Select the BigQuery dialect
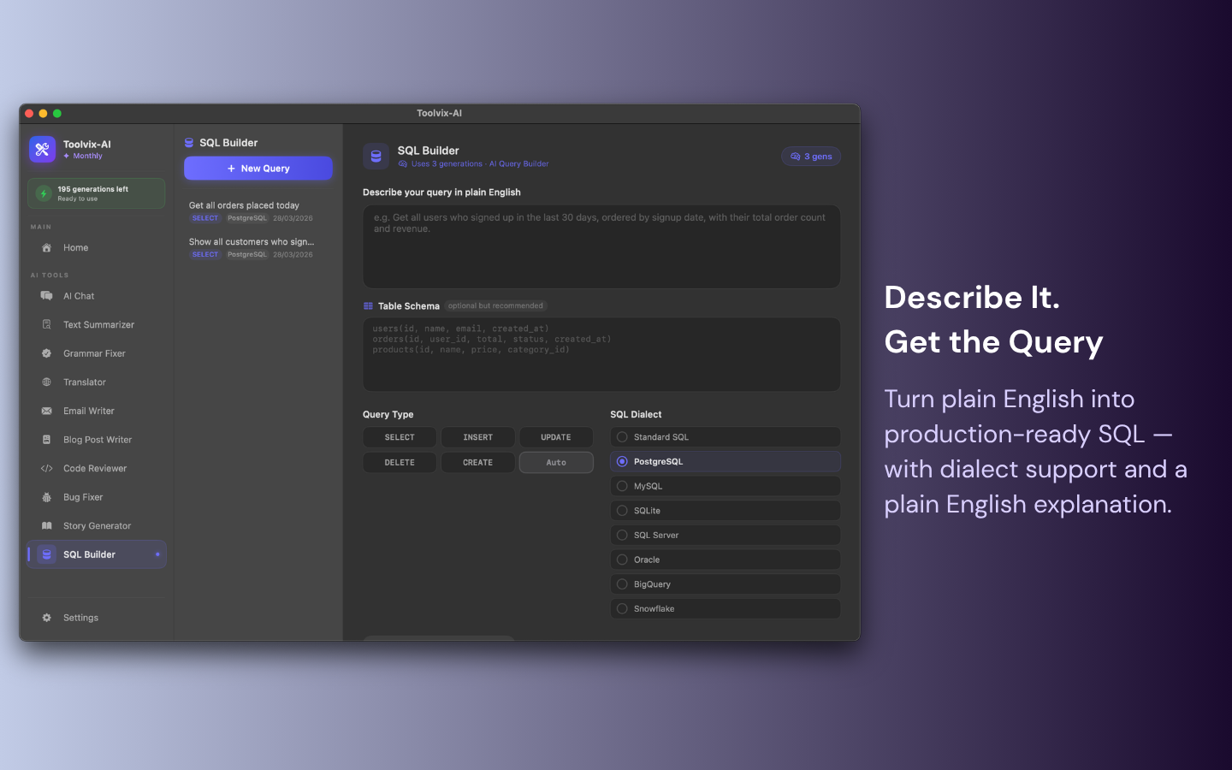 click(726, 584)
